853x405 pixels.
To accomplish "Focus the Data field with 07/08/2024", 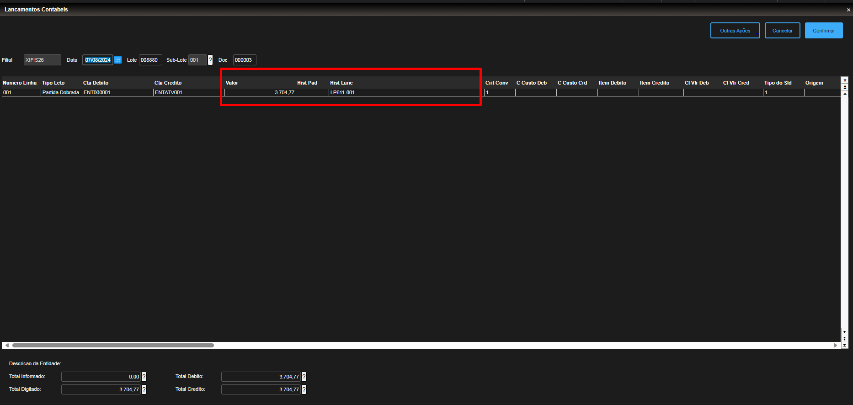I will (x=98, y=60).
